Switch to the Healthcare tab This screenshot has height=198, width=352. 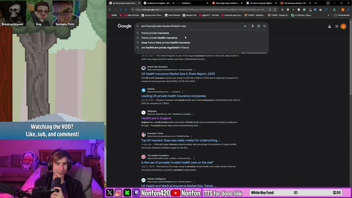(x=193, y=3)
